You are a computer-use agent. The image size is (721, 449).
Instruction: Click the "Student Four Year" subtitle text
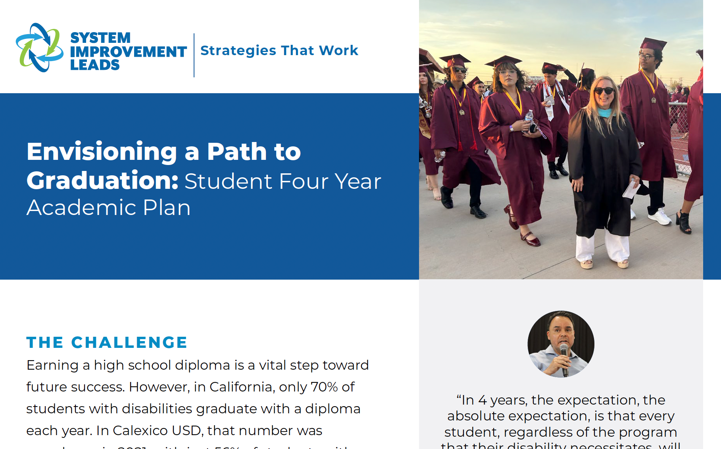click(x=283, y=181)
